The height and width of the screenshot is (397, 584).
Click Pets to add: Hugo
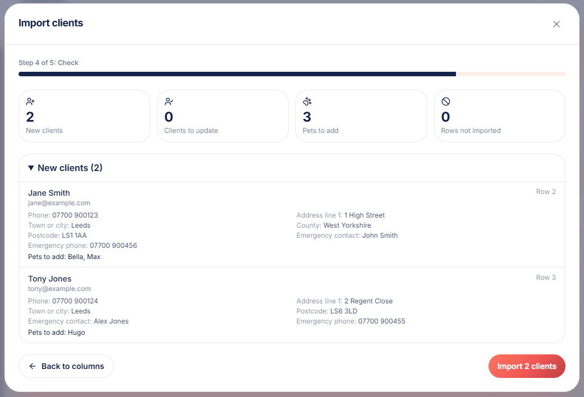point(56,333)
